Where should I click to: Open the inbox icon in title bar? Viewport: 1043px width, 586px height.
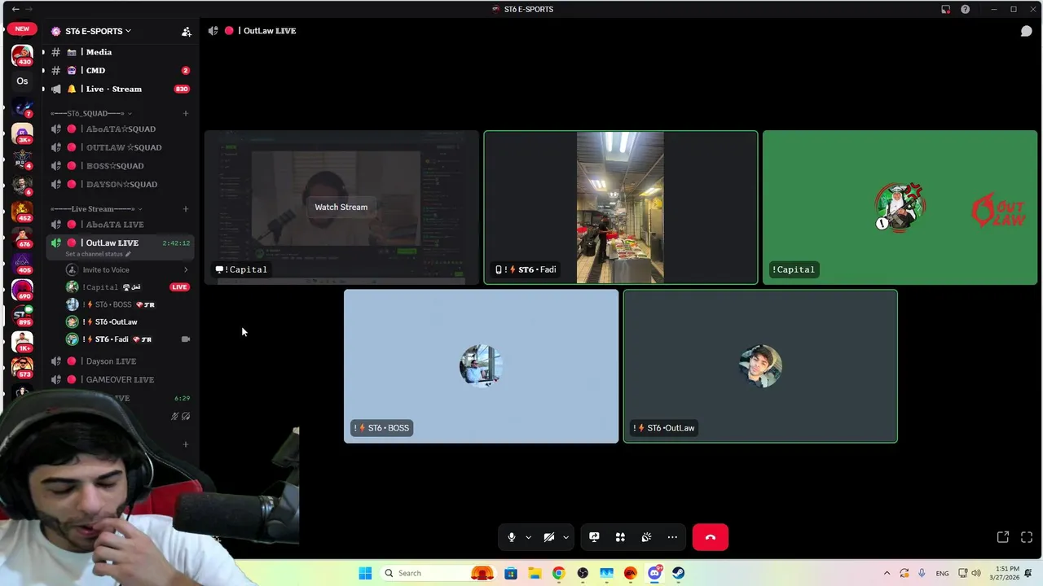pos(945,9)
